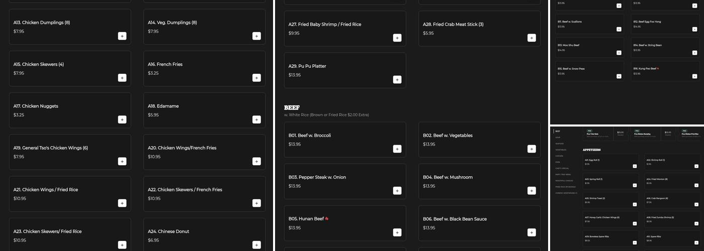The height and width of the screenshot is (251, 704).
Task: Open Chef's Special category in sidebar
Action: point(562,168)
